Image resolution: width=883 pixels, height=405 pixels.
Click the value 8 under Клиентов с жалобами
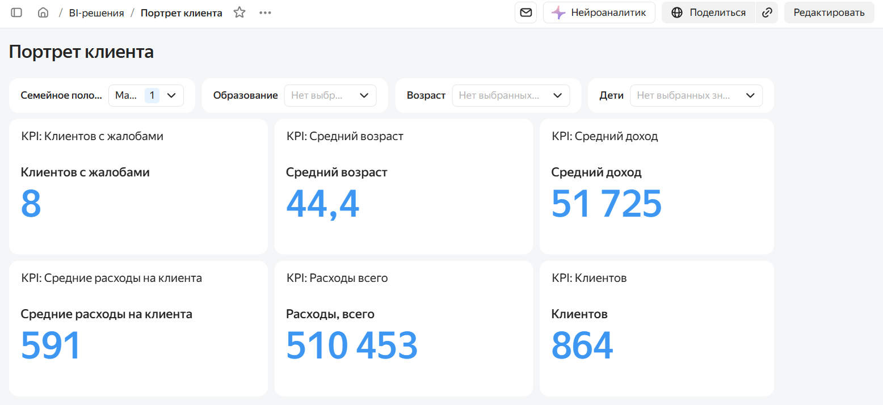point(31,204)
